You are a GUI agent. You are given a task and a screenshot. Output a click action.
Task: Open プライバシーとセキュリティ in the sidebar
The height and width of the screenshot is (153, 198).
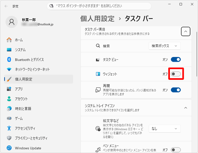click(38, 138)
